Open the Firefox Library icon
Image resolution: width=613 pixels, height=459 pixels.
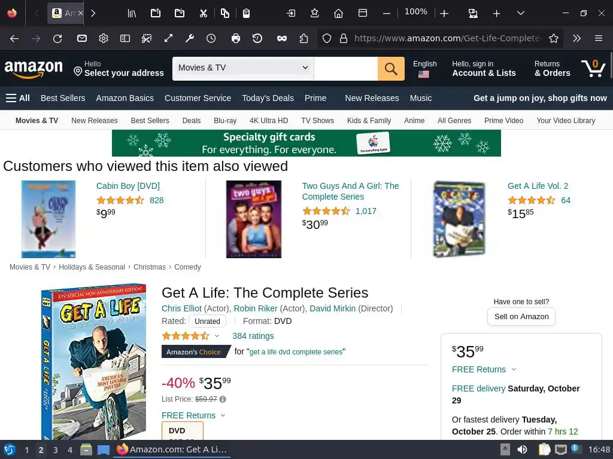132,13
